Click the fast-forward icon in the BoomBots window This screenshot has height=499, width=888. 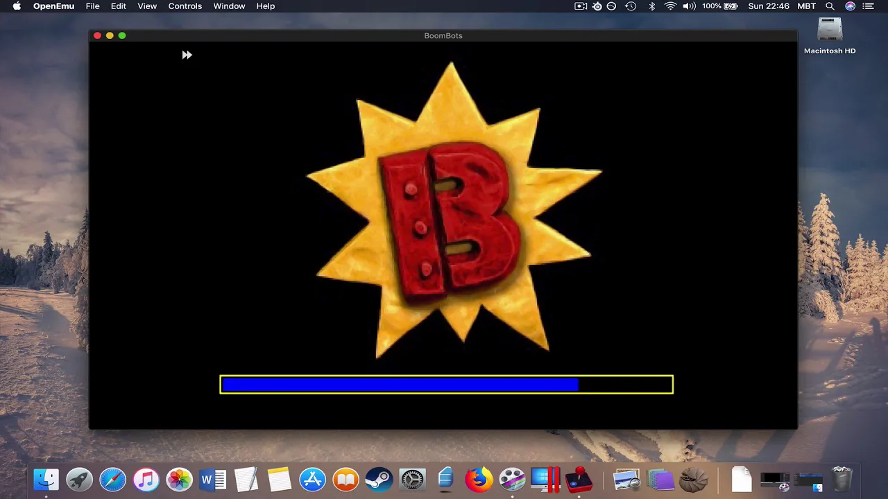[x=187, y=55]
